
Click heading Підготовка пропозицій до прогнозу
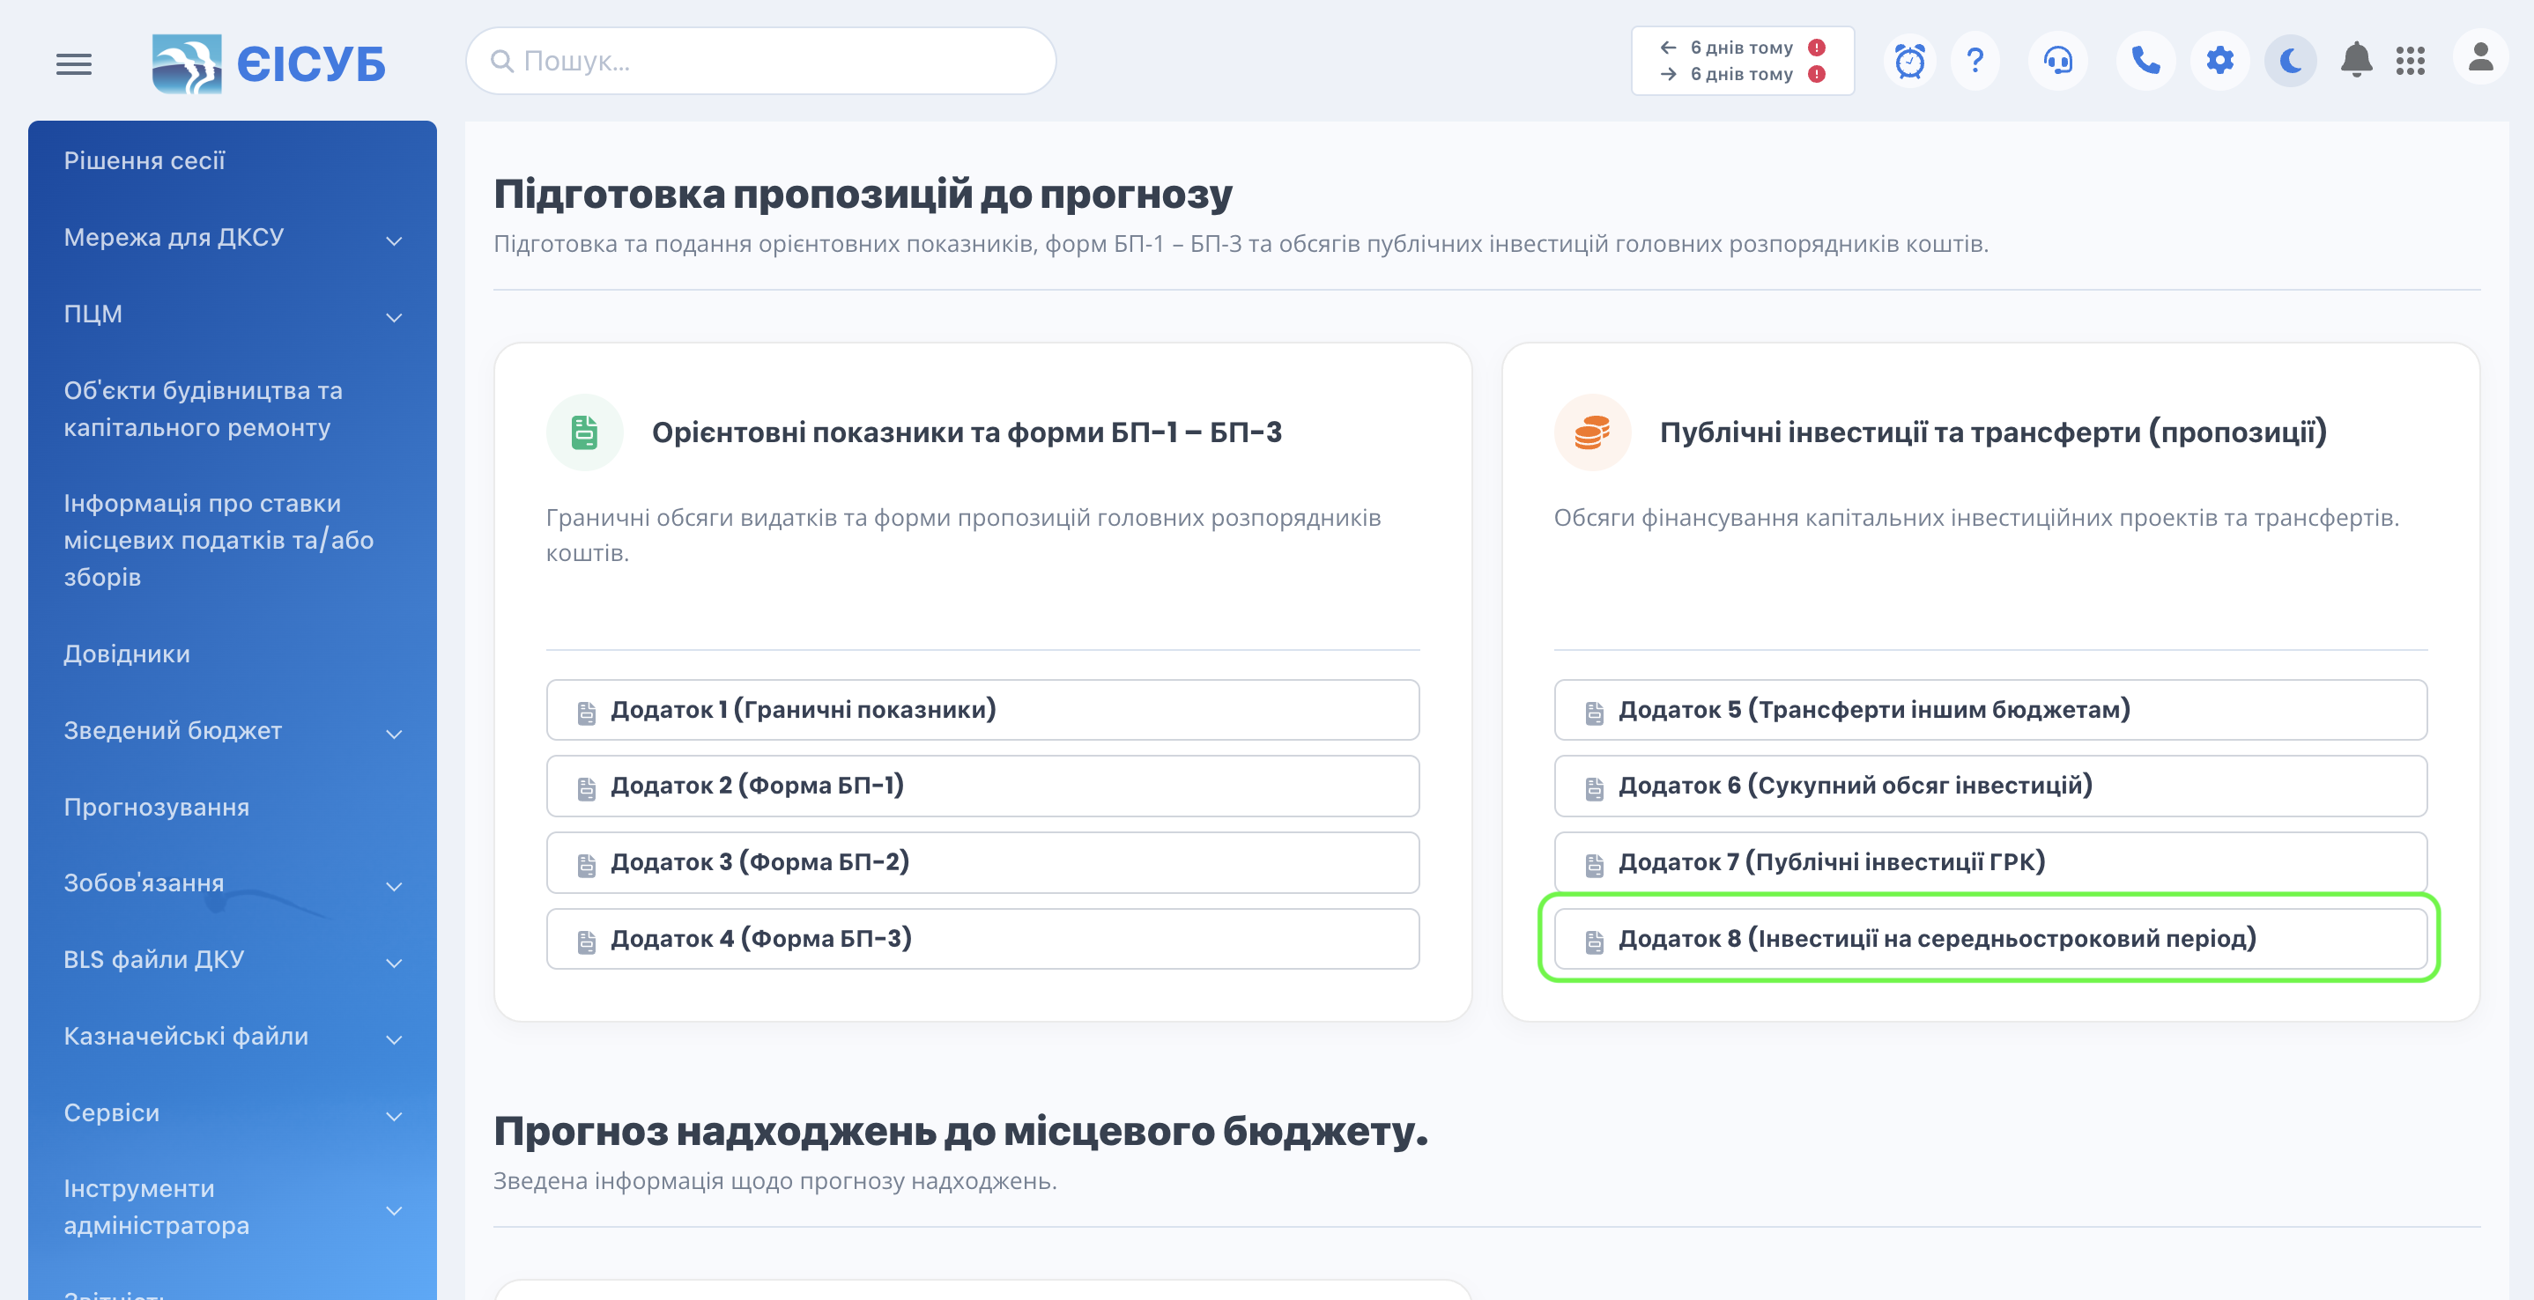pos(863,194)
